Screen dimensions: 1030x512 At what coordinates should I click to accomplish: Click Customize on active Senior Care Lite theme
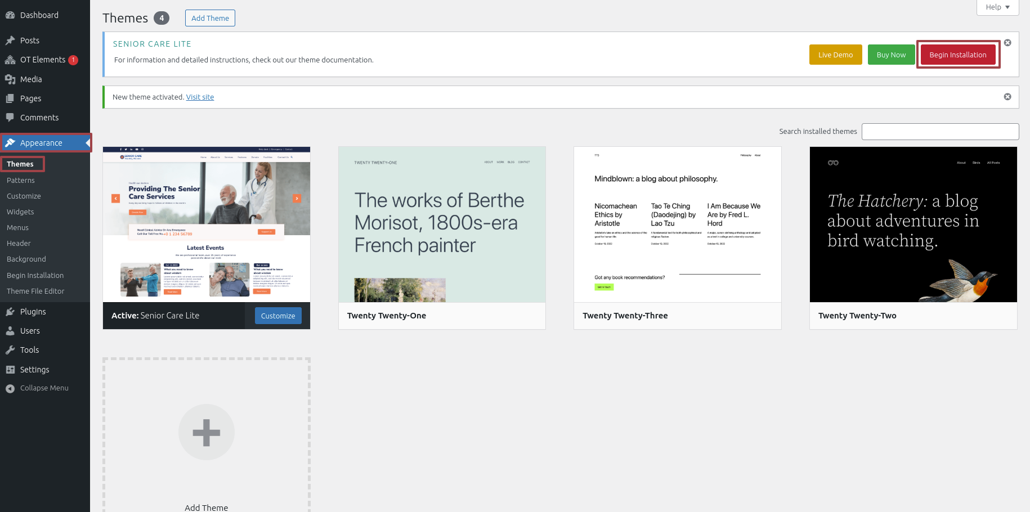[x=278, y=316]
